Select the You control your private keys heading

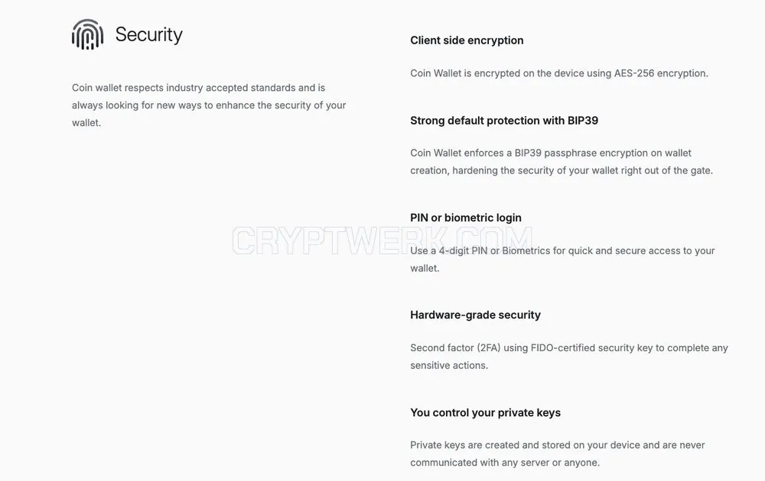[x=486, y=413]
